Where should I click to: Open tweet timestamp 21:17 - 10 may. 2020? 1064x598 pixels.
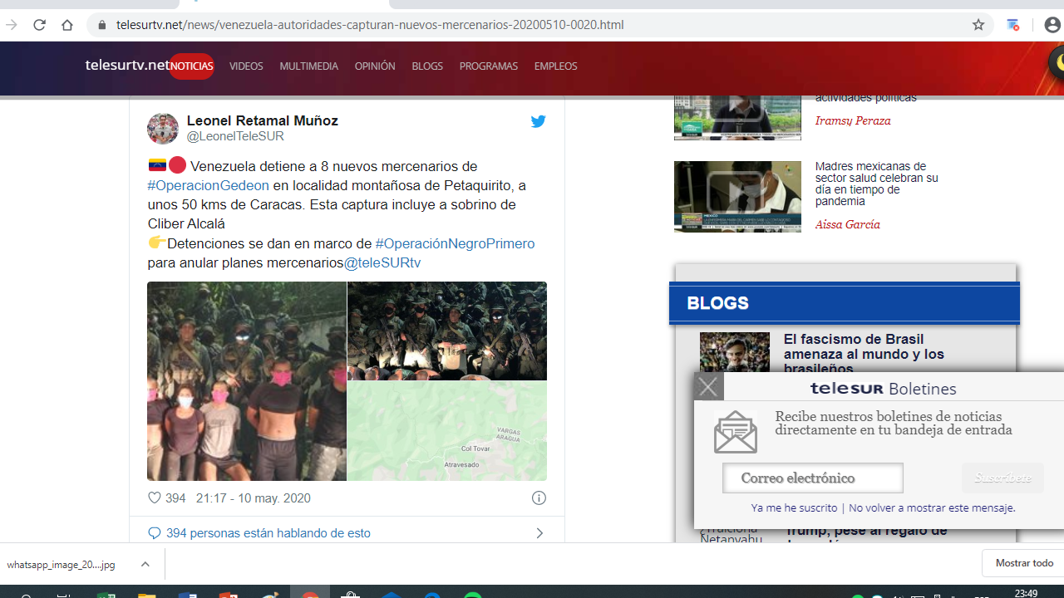pyautogui.click(x=254, y=498)
